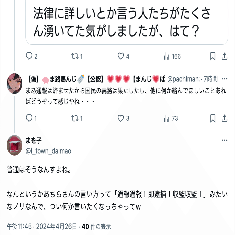Open the pachiman user avatar
The width and height of the screenshot is (235, 235).
[14, 83]
